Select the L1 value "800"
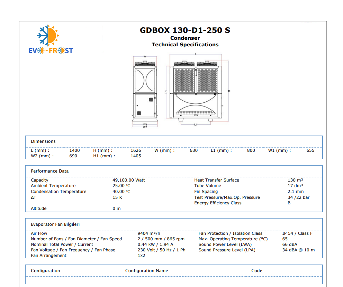 coord(251,150)
